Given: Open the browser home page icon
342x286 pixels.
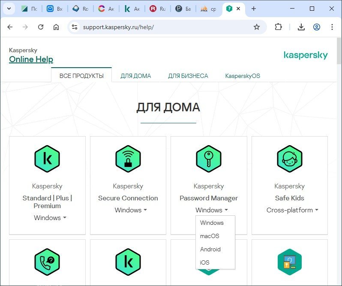Looking at the screenshot, I should click(x=56, y=27).
